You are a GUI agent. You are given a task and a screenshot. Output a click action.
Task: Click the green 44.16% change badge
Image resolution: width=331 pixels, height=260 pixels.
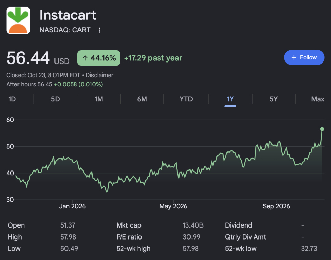point(99,58)
